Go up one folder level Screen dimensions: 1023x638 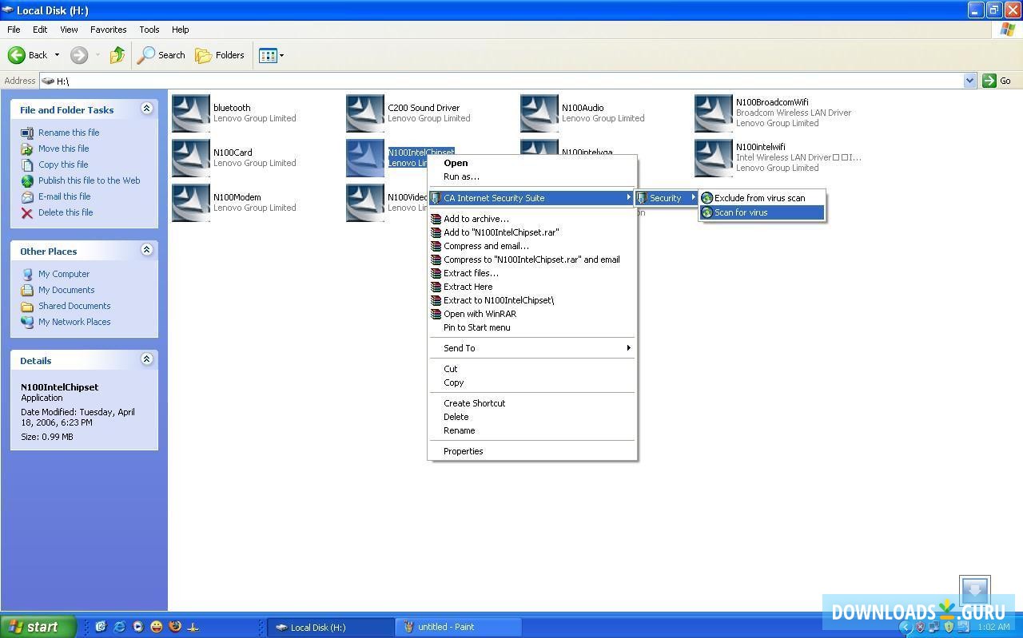coord(117,55)
